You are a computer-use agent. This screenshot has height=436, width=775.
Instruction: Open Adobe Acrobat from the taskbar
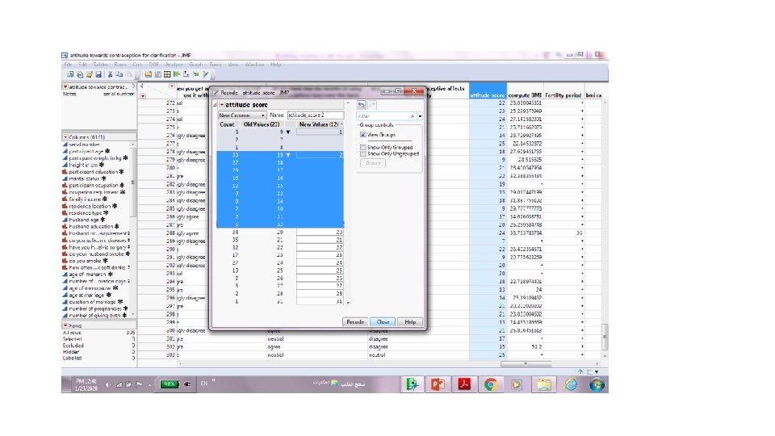click(464, 384)
